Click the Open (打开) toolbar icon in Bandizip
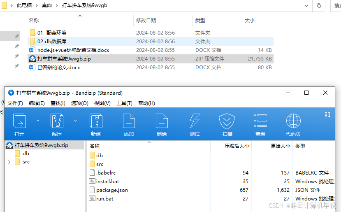341x212 pixels. click(x=20, y=121)
